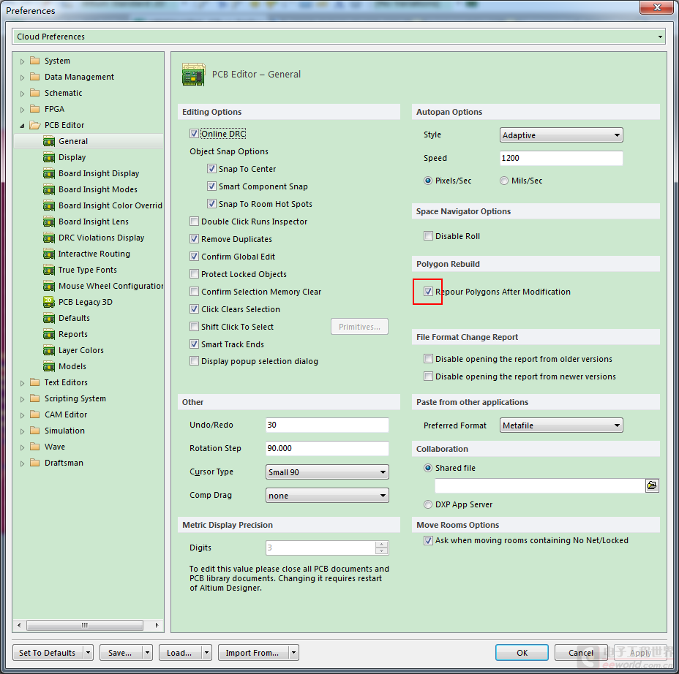Viewport: 679px width, 674px height.
Task: Click the Board Insight Lens icon
Action: 49,222
